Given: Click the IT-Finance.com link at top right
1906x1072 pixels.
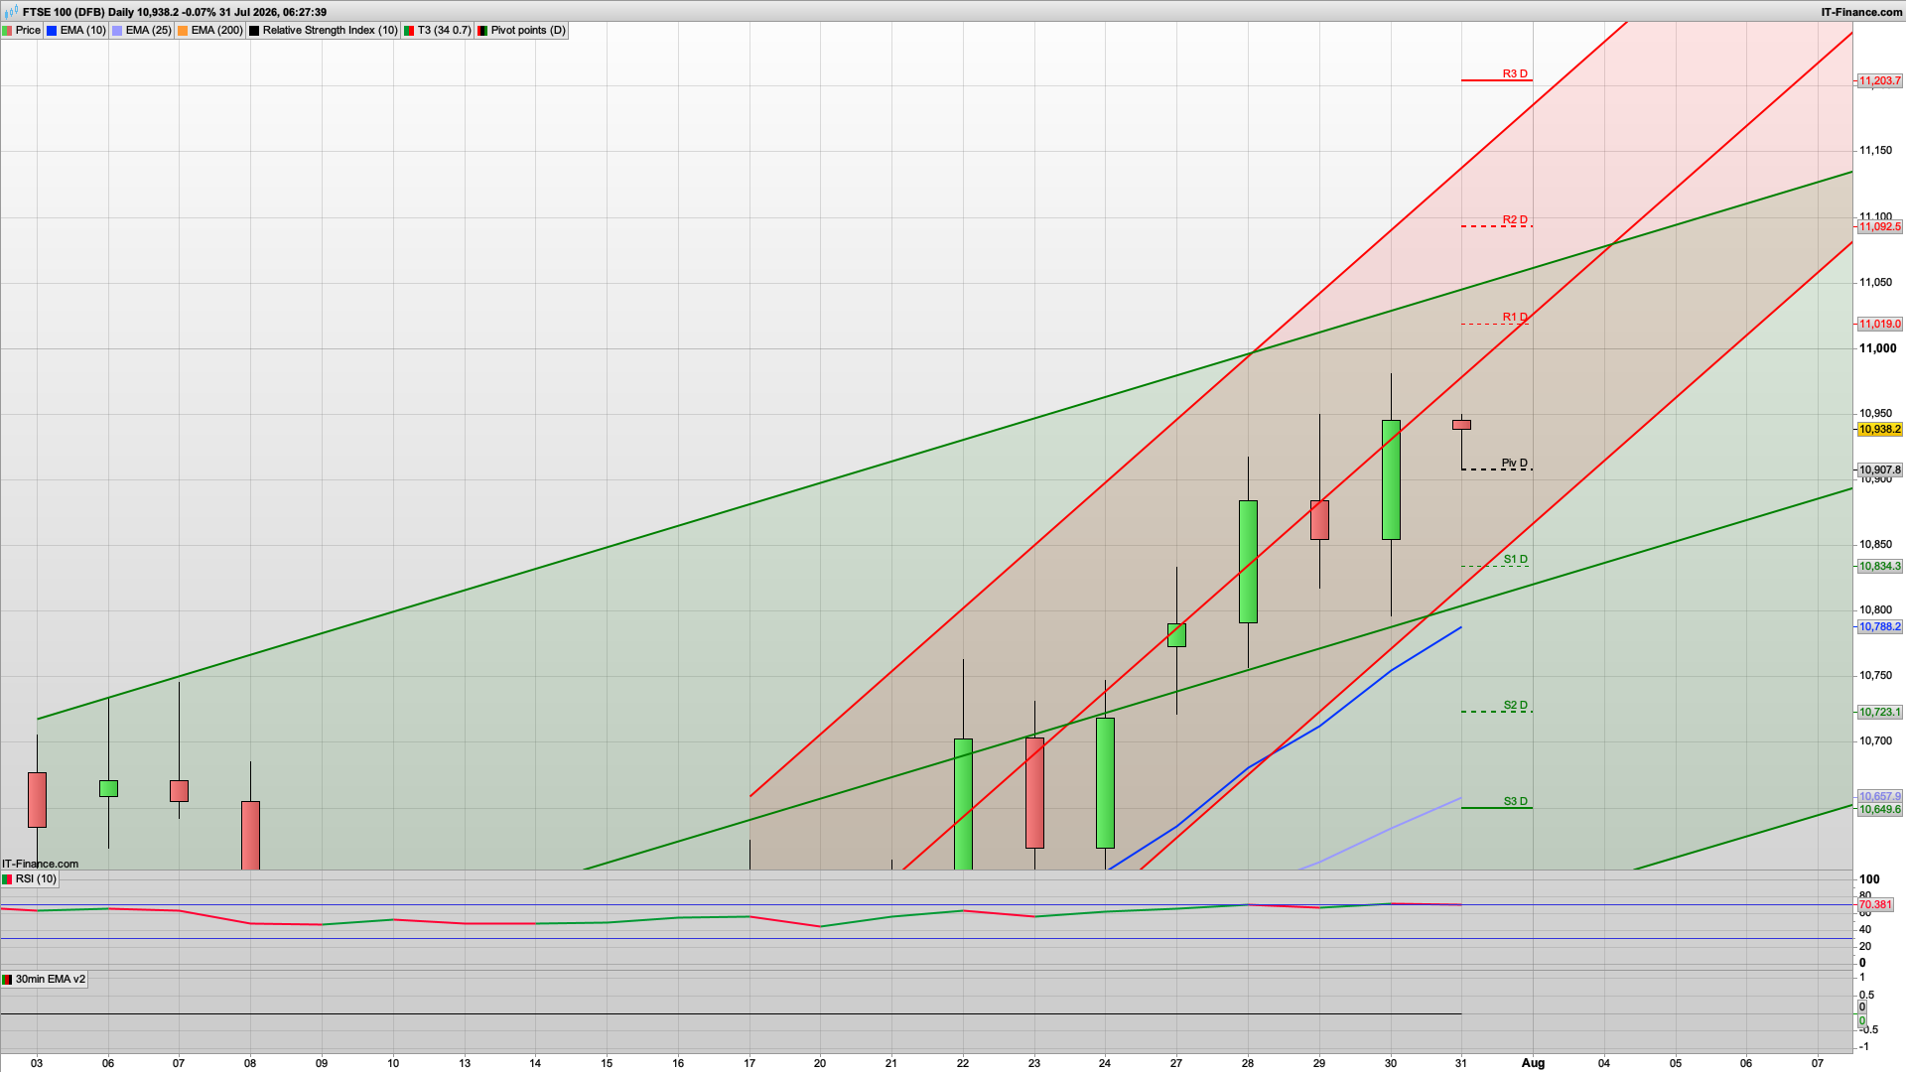Looking at the screenshot, I should point(1862,12).
